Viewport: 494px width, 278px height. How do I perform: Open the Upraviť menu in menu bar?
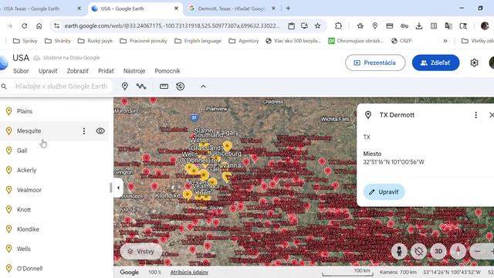pyautogui.click(x=48, y=71)
